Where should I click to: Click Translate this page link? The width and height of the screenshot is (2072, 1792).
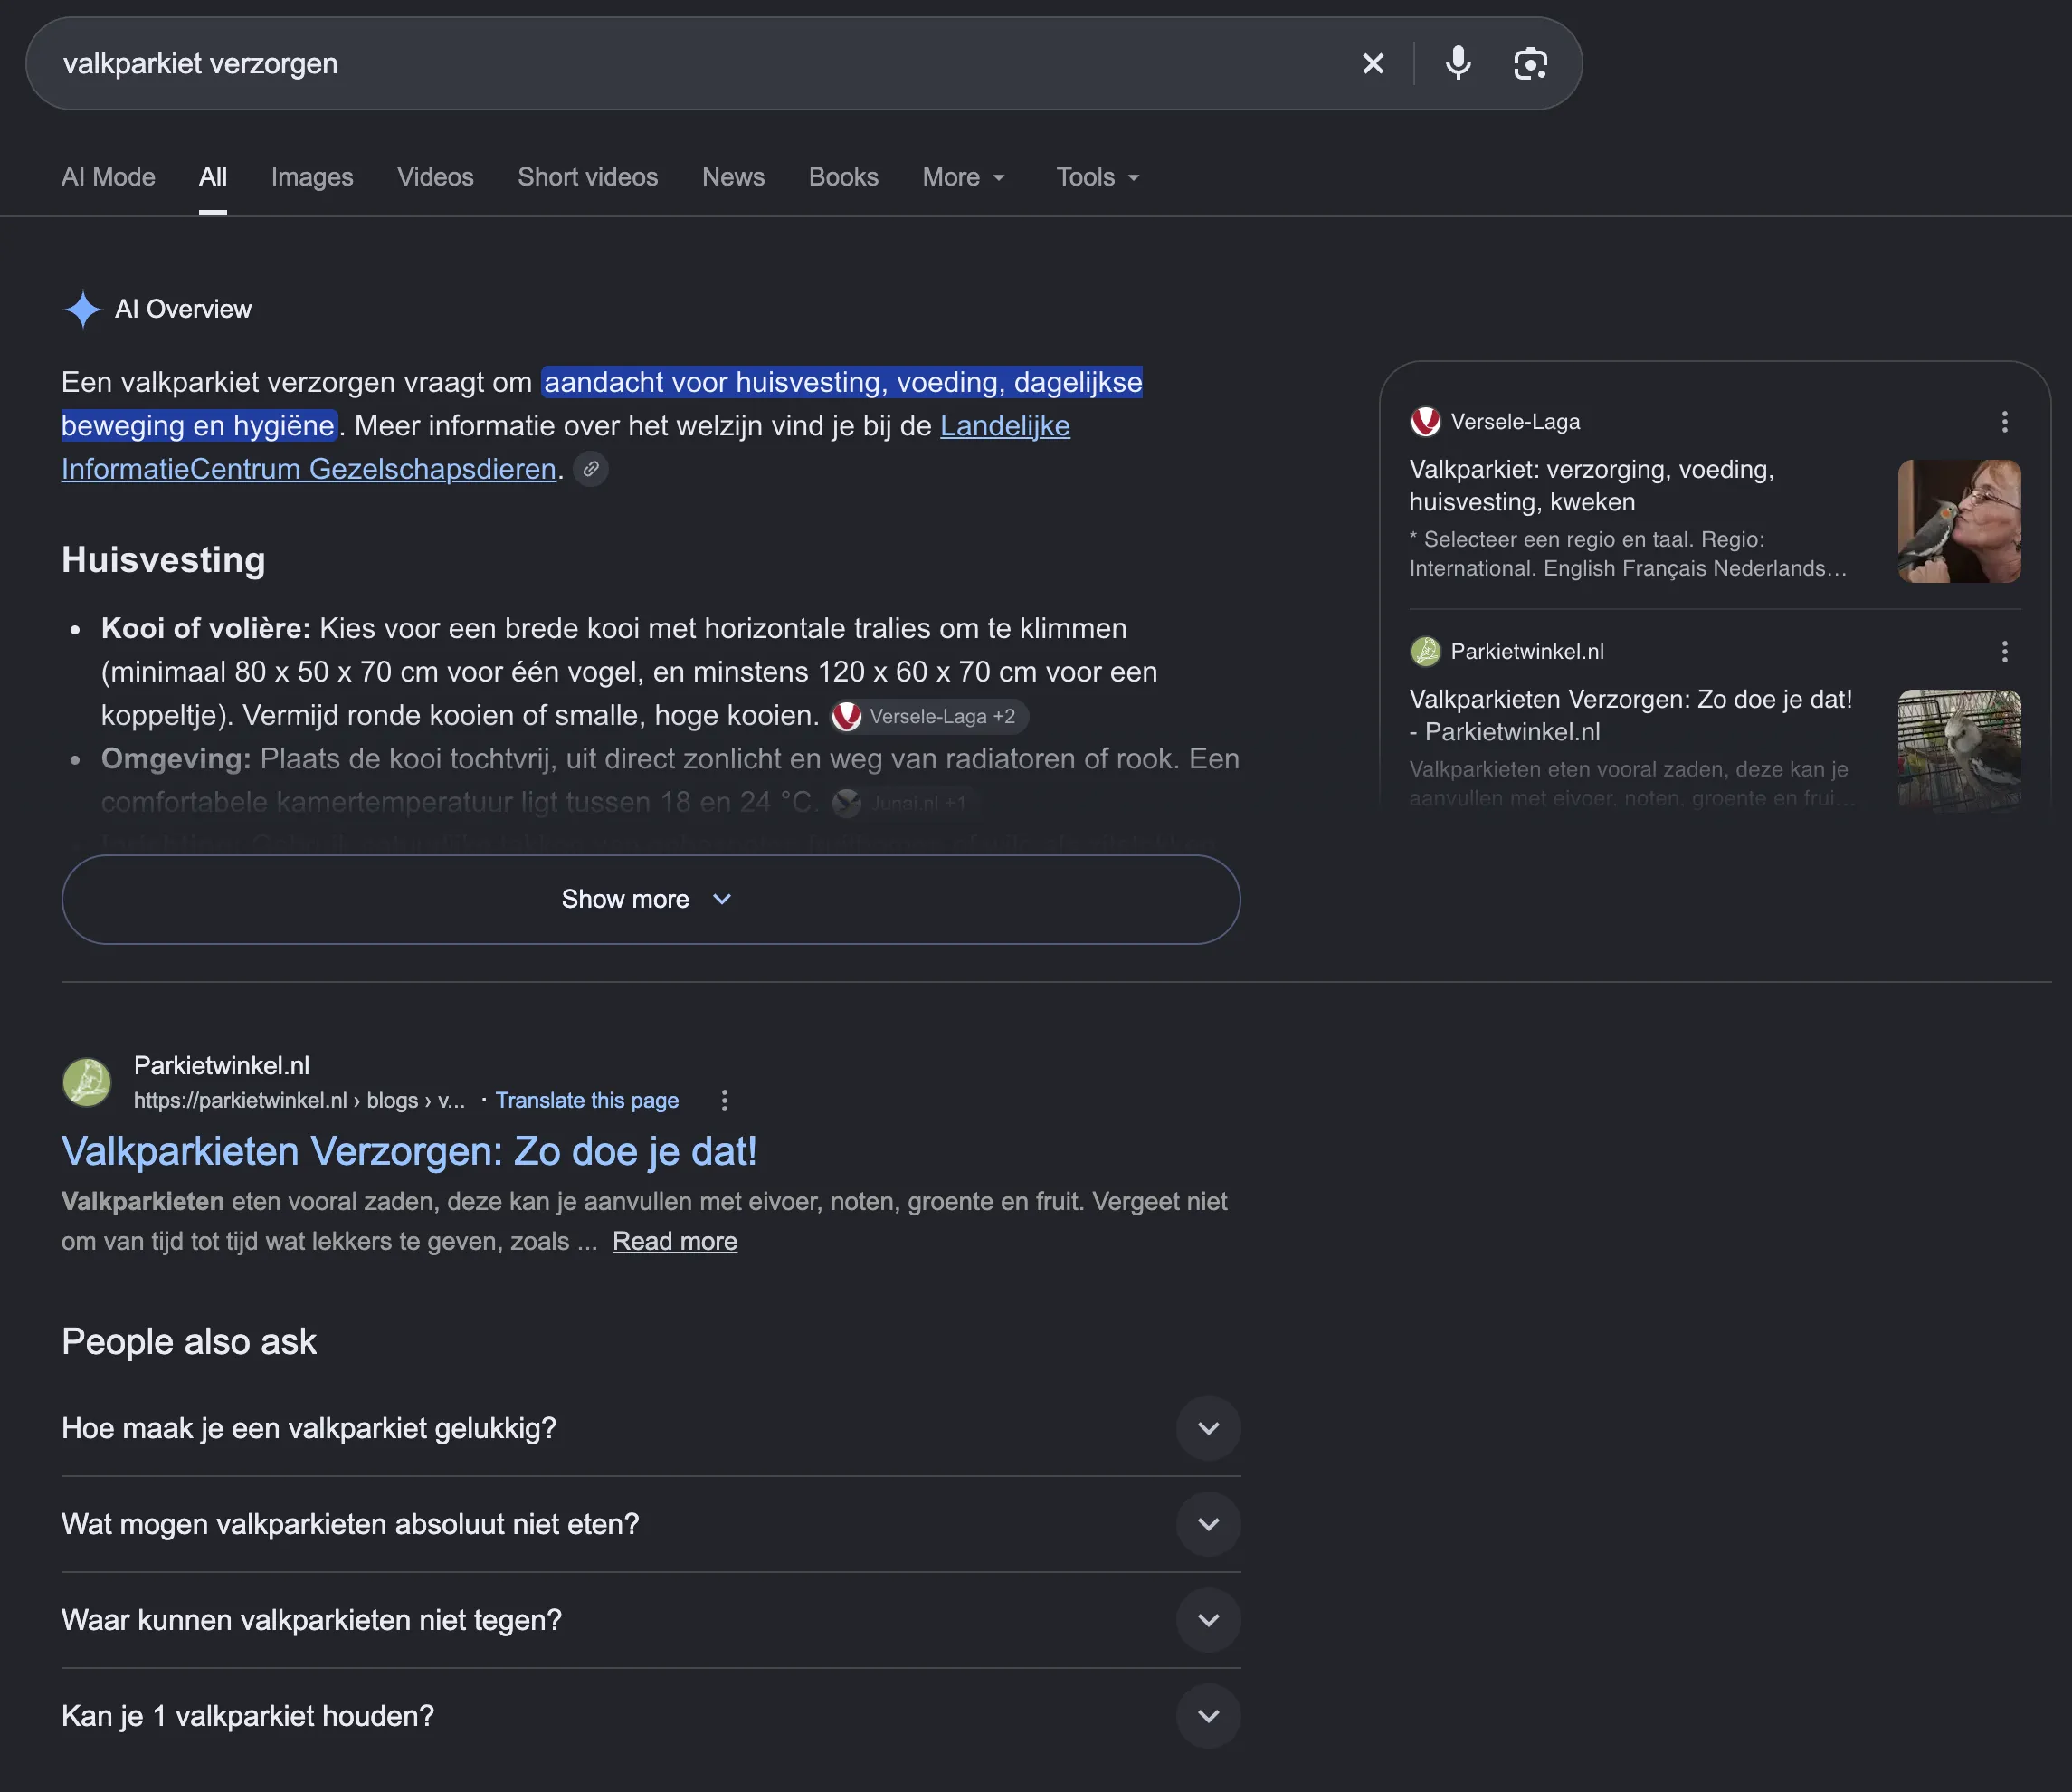coord(587,1100)
